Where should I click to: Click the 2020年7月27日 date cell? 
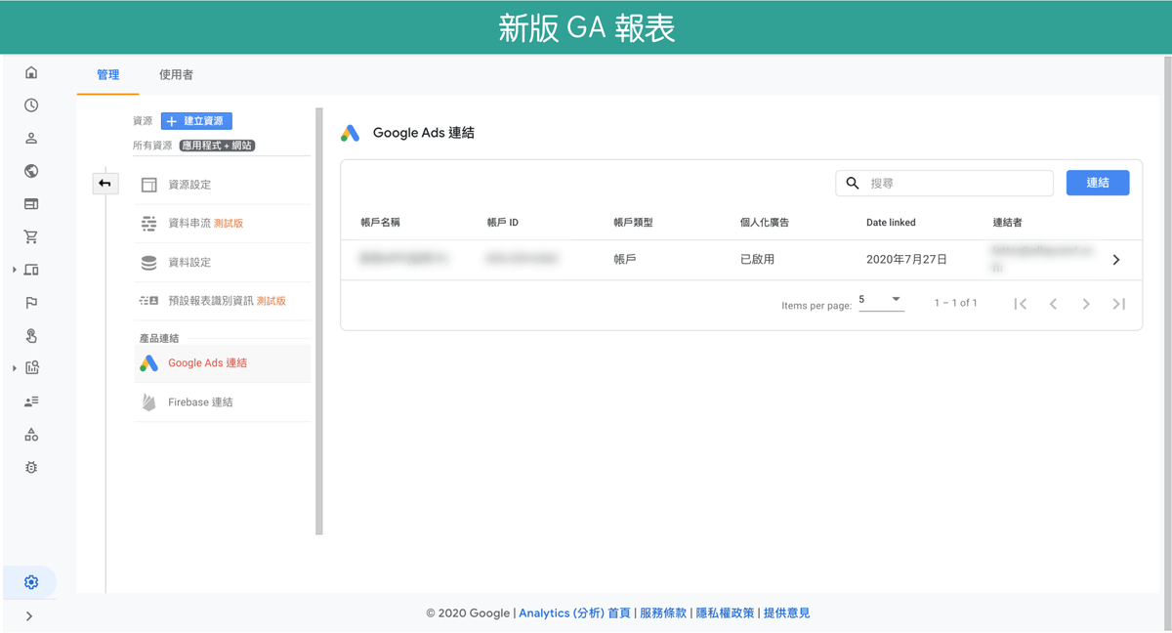tap(906, 260)
